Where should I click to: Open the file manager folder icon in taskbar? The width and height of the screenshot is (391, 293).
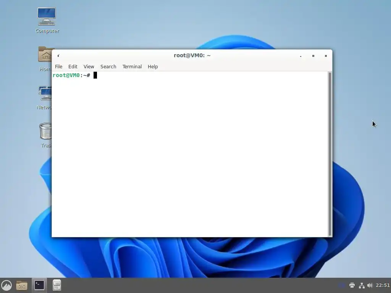[x=22, y=285]
